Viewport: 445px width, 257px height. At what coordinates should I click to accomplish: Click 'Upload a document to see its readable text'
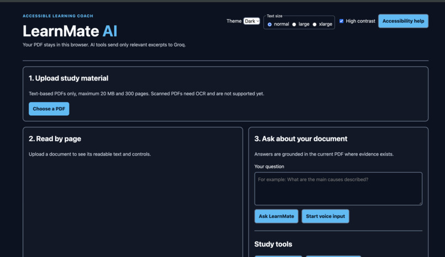(x=89, y=154)
